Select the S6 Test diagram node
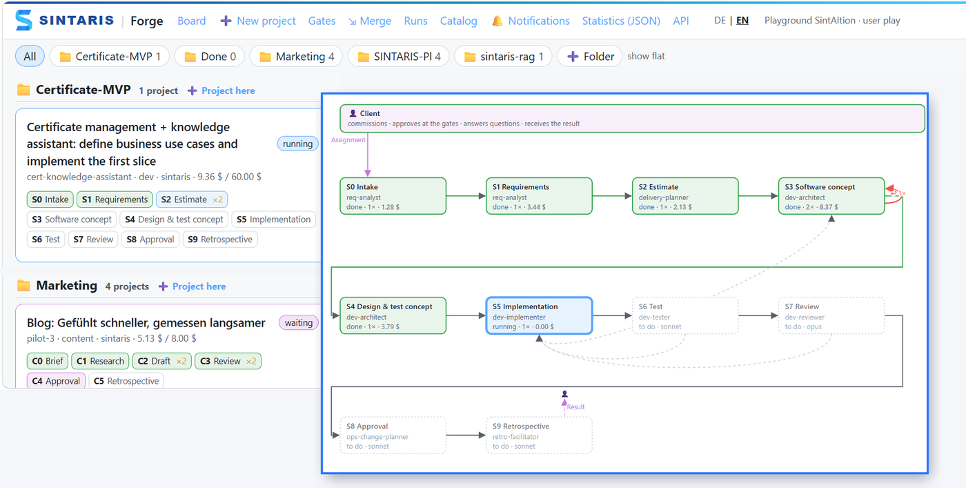The width and height of the screenshot is (966, 488). tap(685, 315)
